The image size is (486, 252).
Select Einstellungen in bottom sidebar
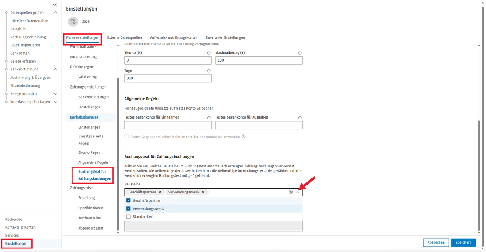(x=16, y=243)
